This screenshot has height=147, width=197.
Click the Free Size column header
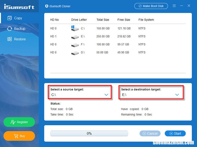pos(124,20)
